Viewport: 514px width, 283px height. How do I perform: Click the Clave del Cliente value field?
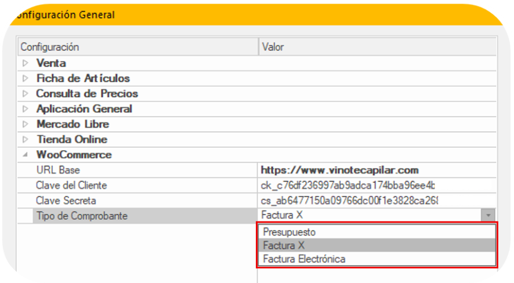pyautogui.click(x=377, y=186)
